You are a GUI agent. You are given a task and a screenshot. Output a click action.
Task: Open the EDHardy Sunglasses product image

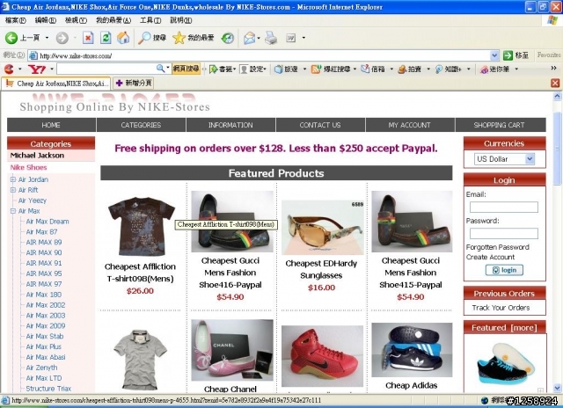[323, 227]
